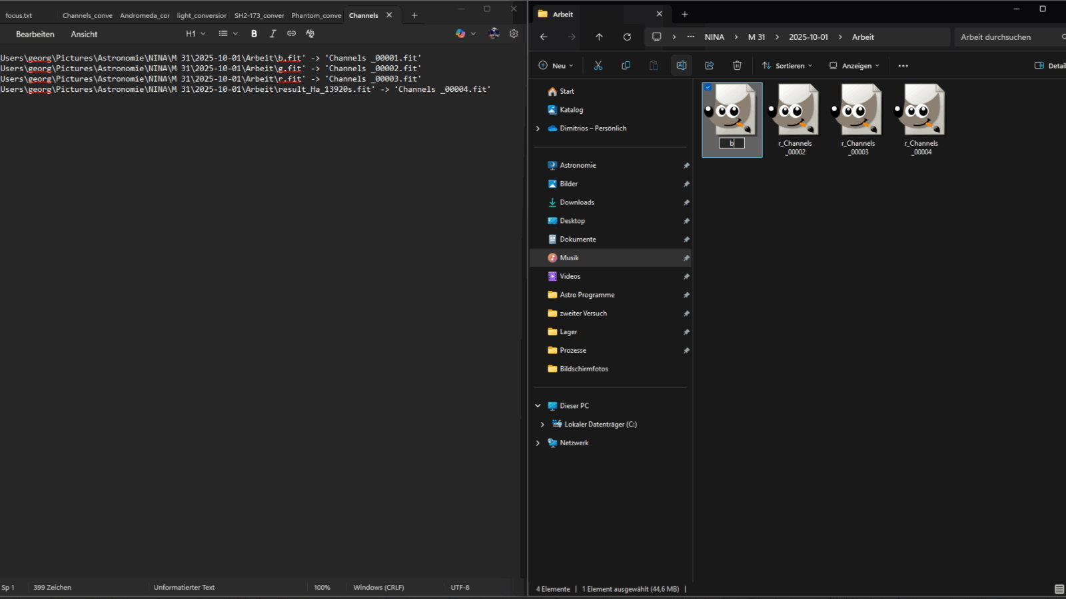Refresh the Arbeit folder view
The image size is (1066, 599).
click(627, 37)
